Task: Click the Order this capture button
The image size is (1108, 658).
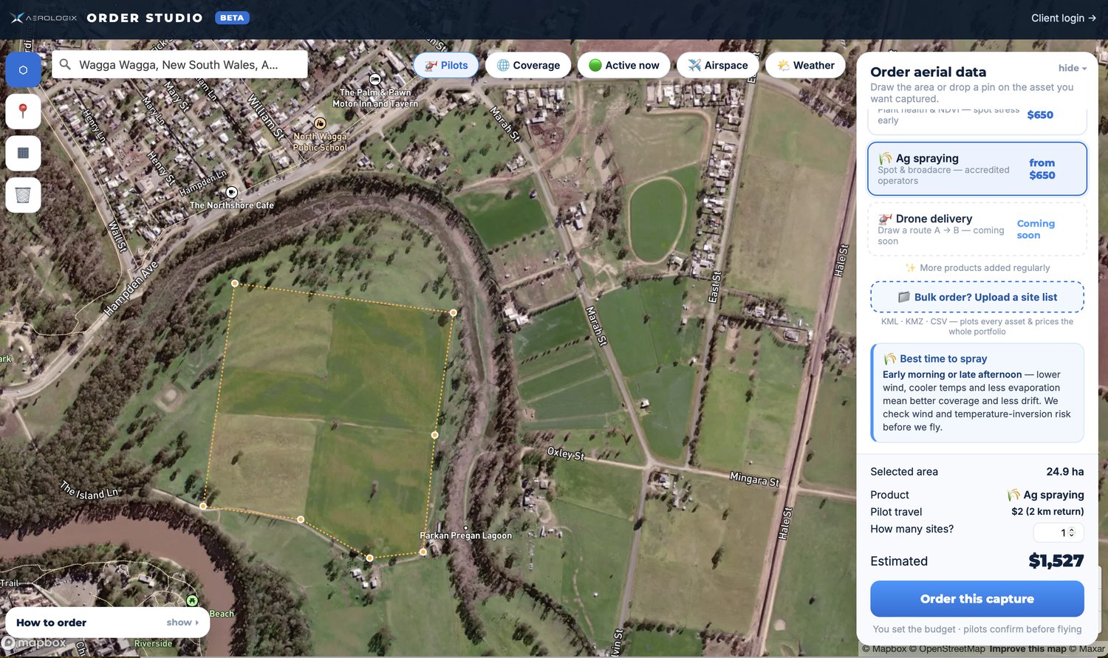Action: click(x=977, y=599)
